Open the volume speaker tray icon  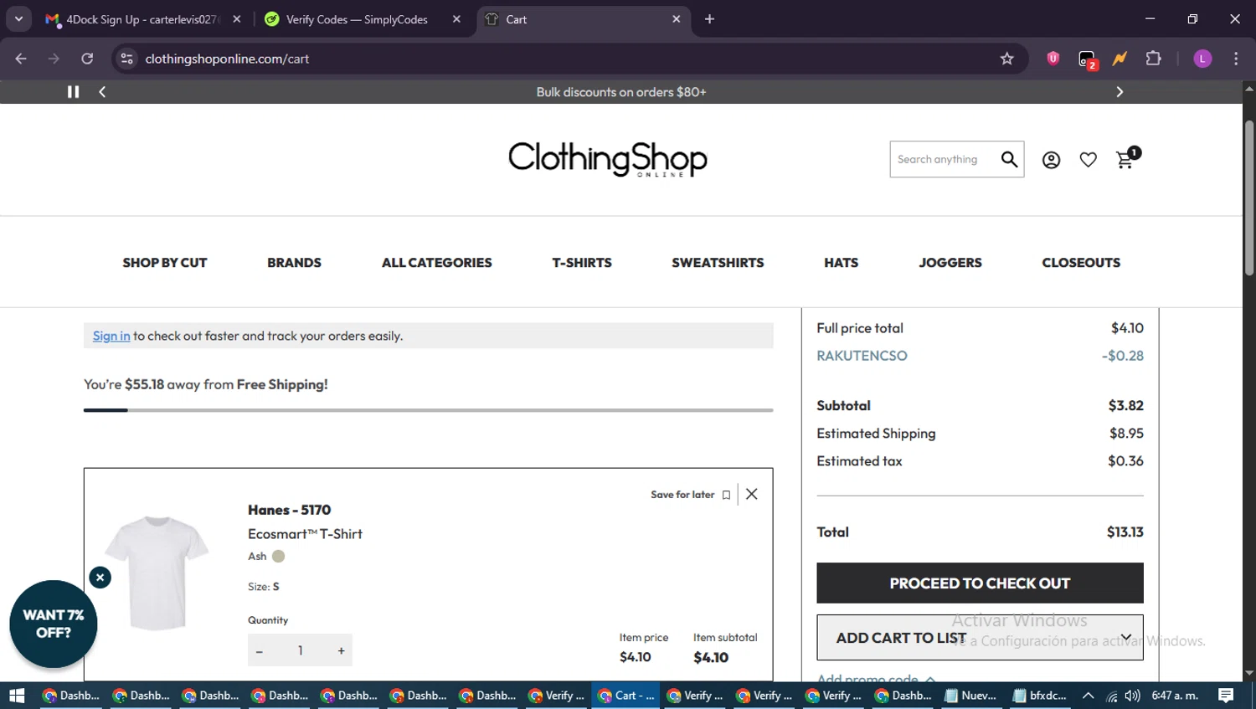tap(1133, 696)
